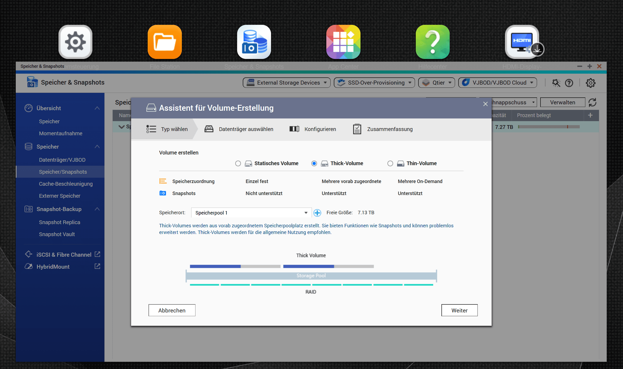
Task: Open the Speicherpool 1 location dropdown
Action: 251,213
